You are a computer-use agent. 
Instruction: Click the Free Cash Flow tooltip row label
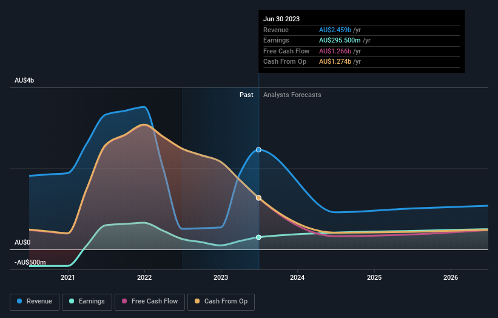tap(286, 51)
